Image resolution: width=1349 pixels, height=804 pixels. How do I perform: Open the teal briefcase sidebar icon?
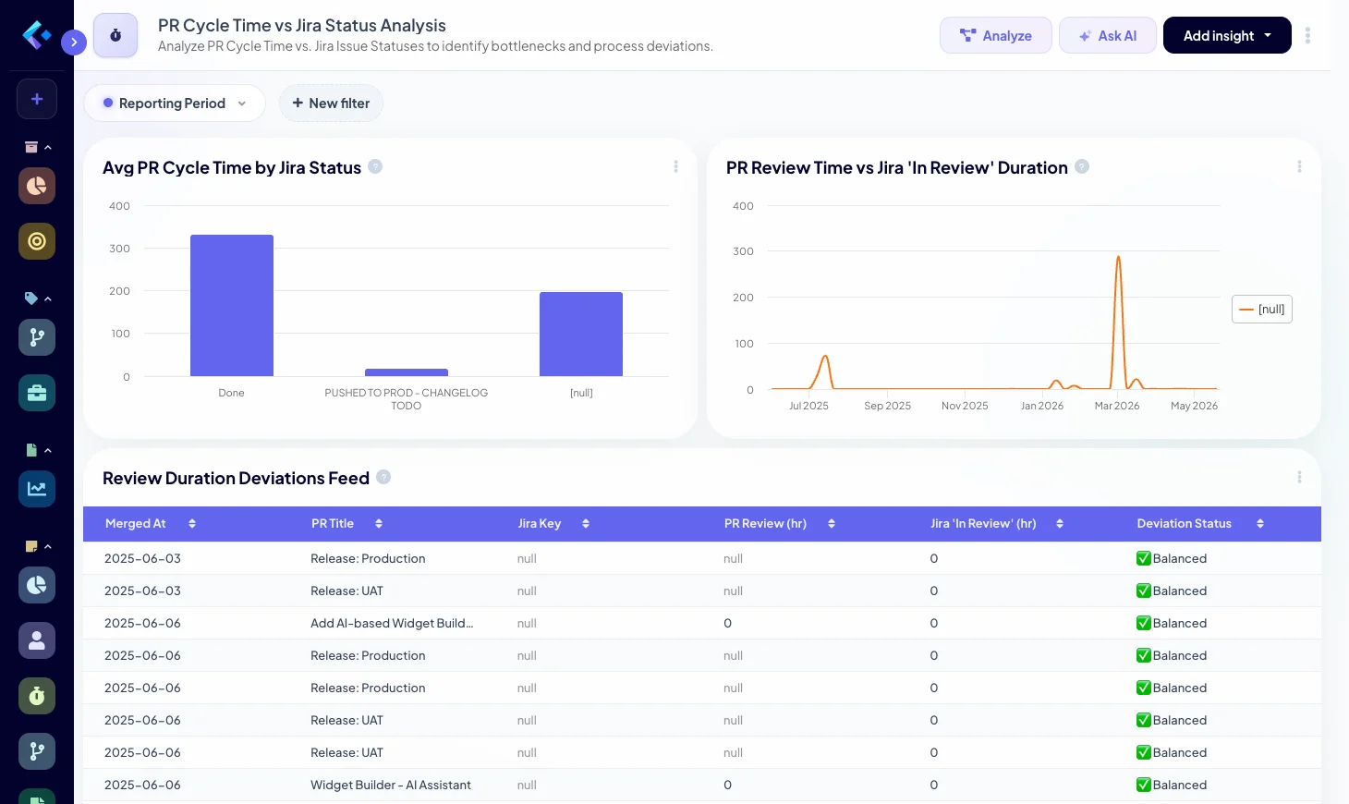click(37, 393)
